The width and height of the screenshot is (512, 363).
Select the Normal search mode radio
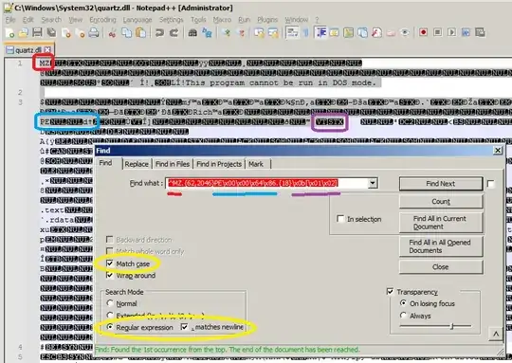tap(110, 303)
